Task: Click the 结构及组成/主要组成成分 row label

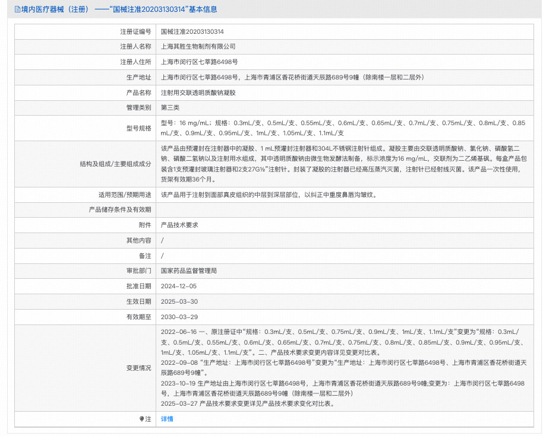Action: (115, 164)
